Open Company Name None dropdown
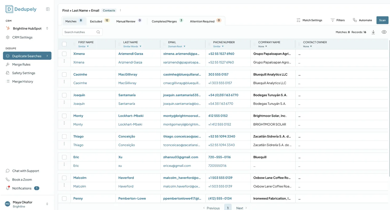Viewport: 390px width, 210px height. point(263,47)
